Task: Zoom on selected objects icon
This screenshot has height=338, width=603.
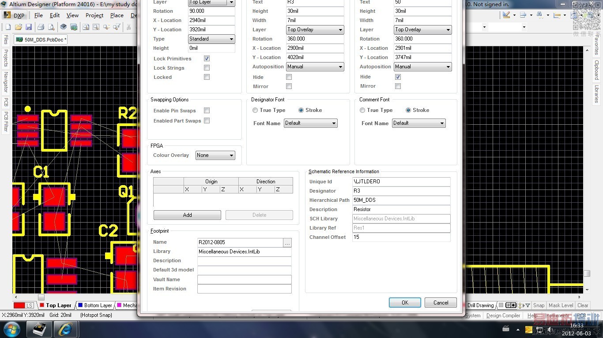Action: point(107,27)
